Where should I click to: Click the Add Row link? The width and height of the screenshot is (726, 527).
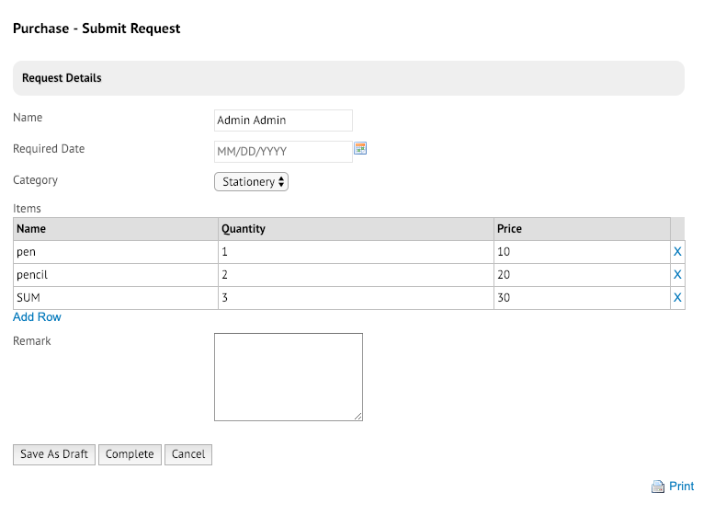pos(37,317)
